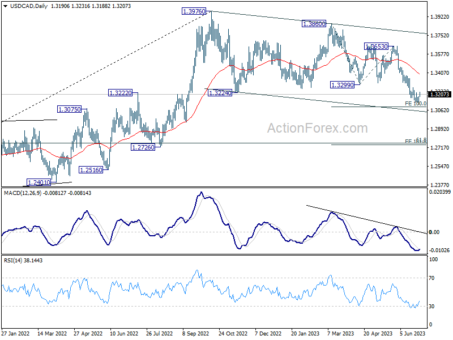Select the MACD 0.020399 scale value
Viewport: 453px width, 340px height.
[440, 192]
